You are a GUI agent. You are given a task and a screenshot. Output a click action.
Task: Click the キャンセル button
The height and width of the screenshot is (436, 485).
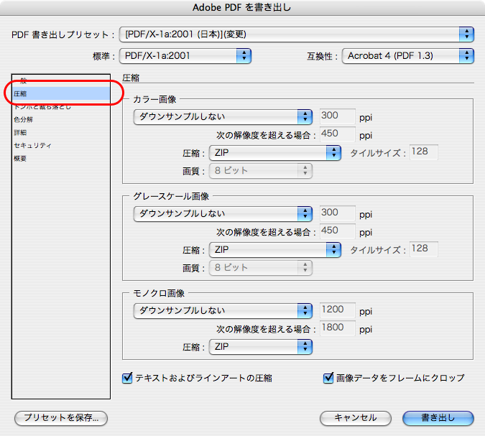pyautogui.click(x=356, y=418)
